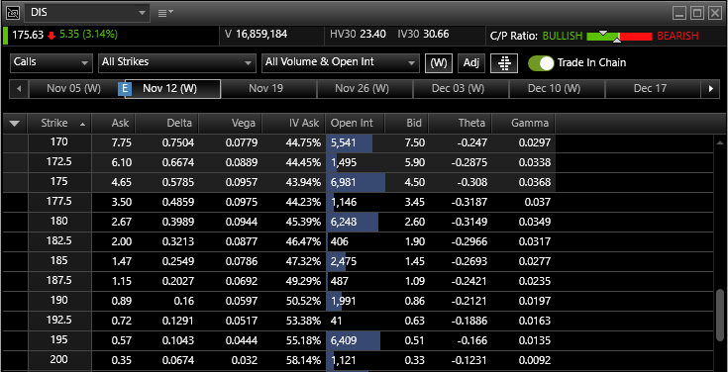Screen dimensions: 728x372
Task: Sort by the Theta column header
Action: click(x=460, y=124)
